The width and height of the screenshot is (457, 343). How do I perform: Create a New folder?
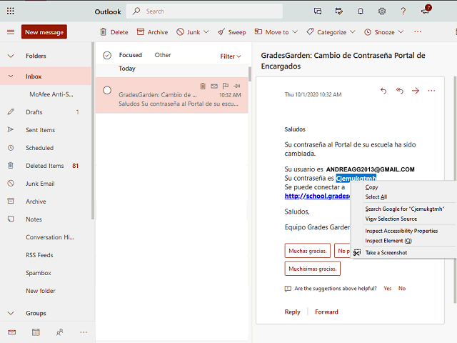41,291
